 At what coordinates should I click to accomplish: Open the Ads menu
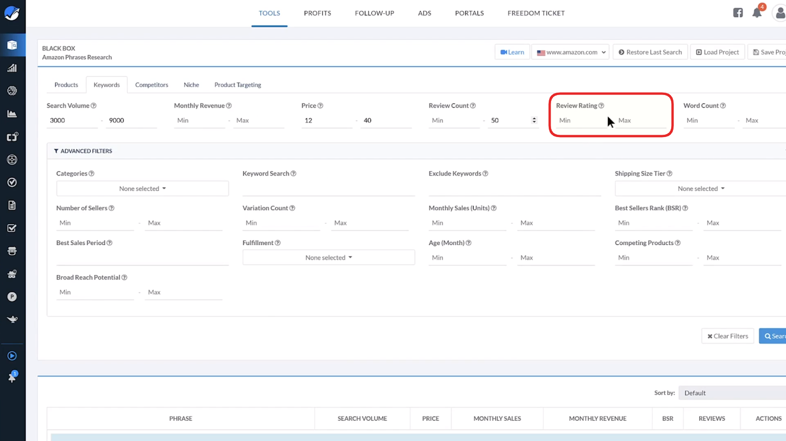(424, 13)
